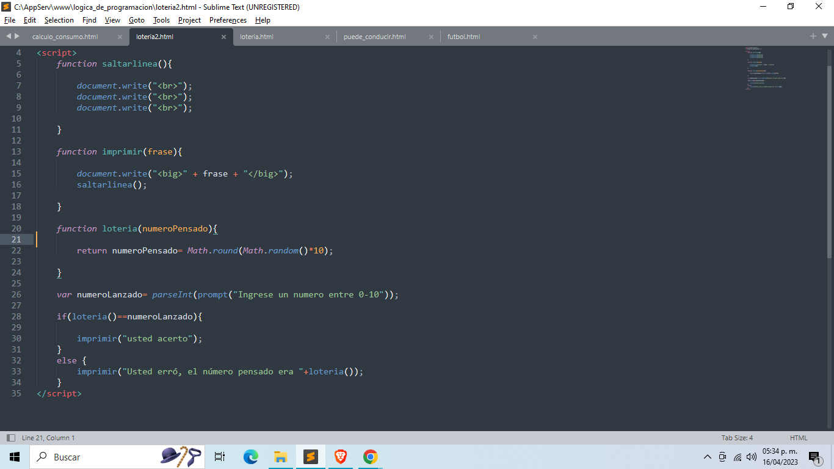Click on parseInt in line 26
This screenshot has height=469, width=834.
click(x=173, y=294)
